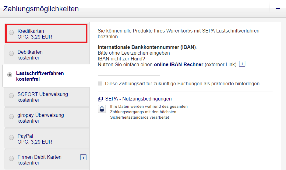Select the Firmen Debit Karten radio button
286x170 pixels.
[11, 158]
